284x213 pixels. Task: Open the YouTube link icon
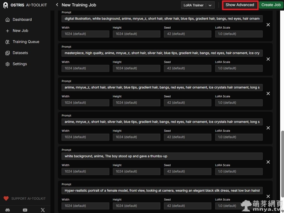[25, 210]
